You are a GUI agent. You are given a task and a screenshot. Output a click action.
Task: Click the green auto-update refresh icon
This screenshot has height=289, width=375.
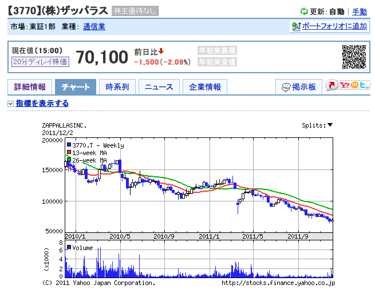pos(304,11)
